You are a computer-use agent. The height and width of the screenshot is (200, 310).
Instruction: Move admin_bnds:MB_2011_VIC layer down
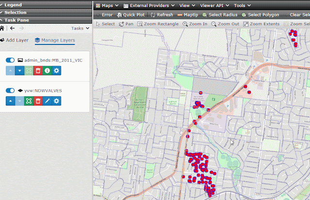(19, 71)
